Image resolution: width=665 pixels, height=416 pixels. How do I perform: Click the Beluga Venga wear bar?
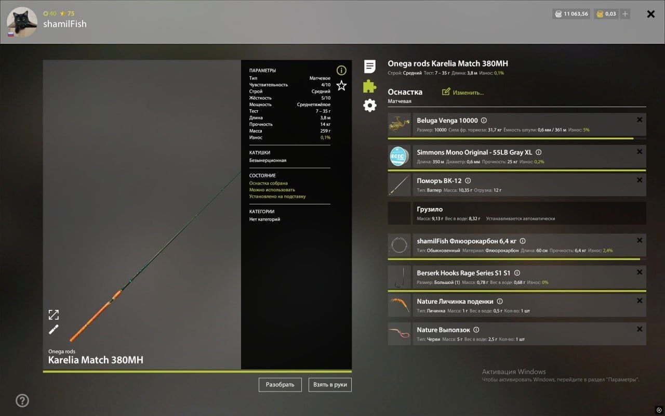tap(517, 138)
